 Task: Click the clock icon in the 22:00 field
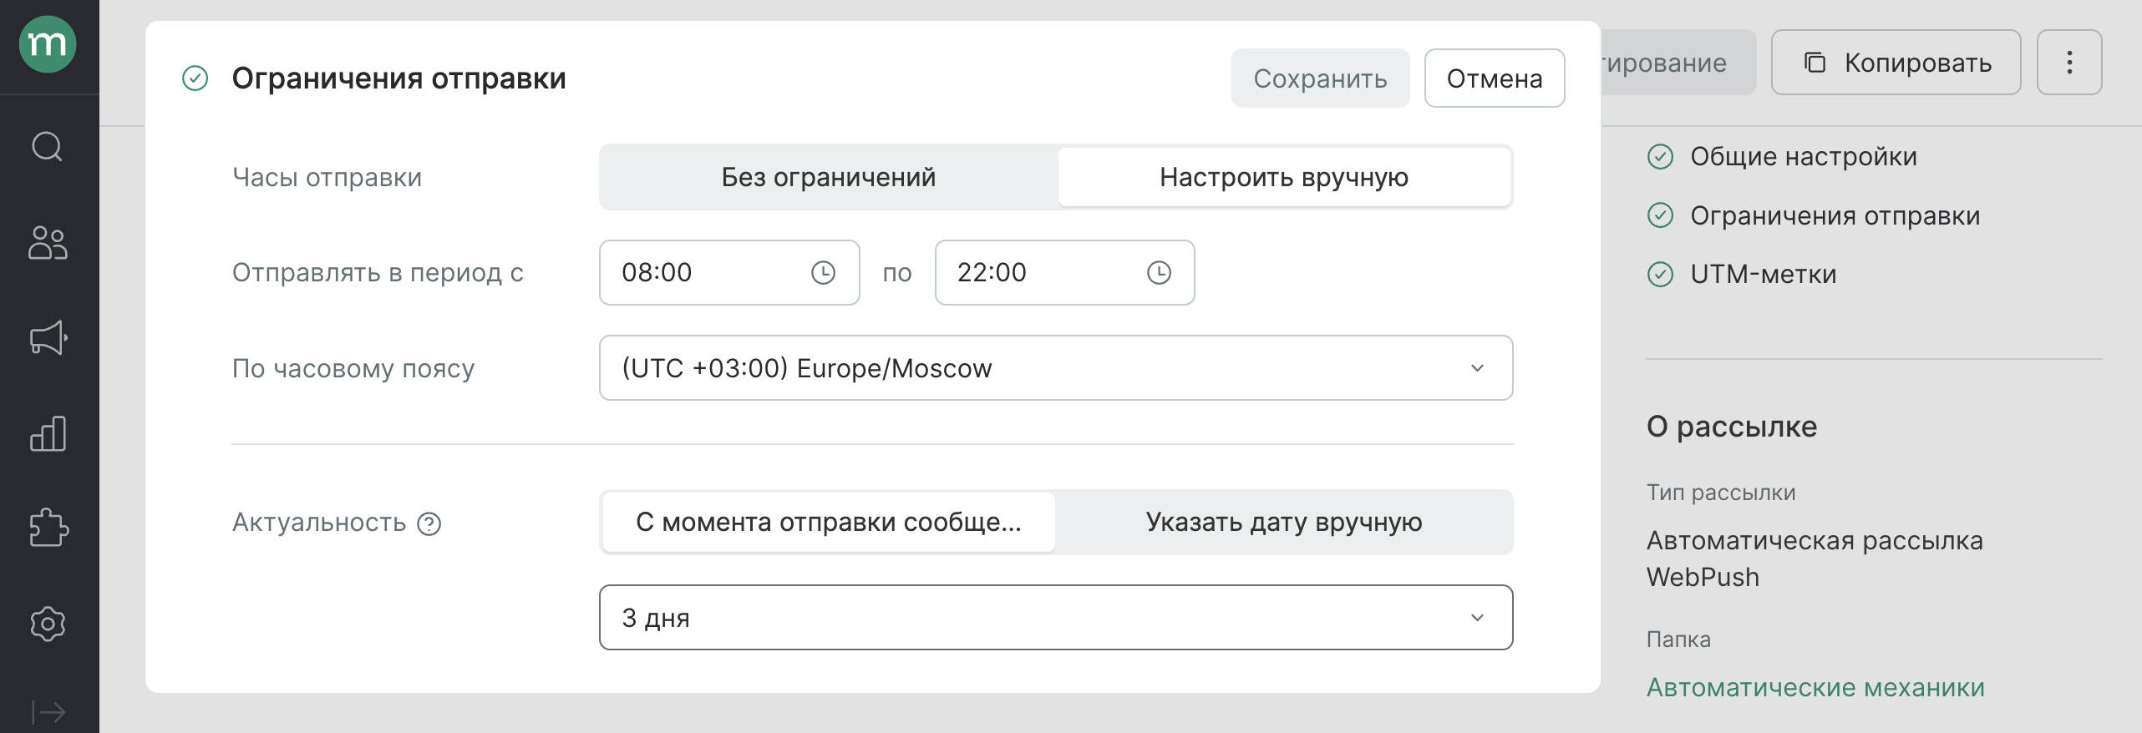[x=1159, y=273]
